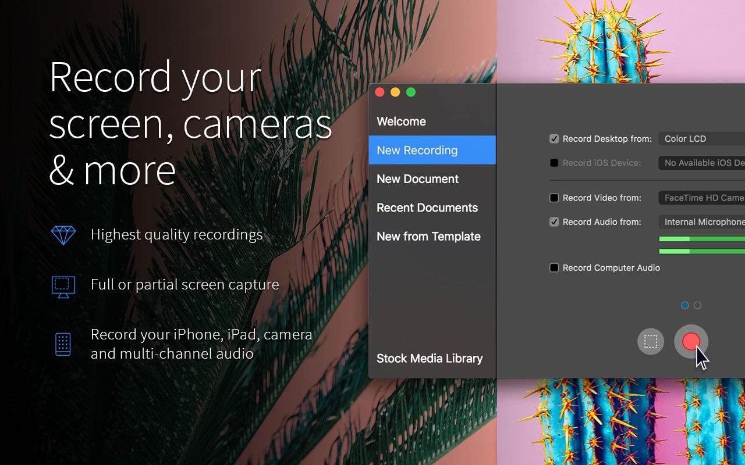
Task: Uncheck Record Desktop from
Action: click(554, 138)
